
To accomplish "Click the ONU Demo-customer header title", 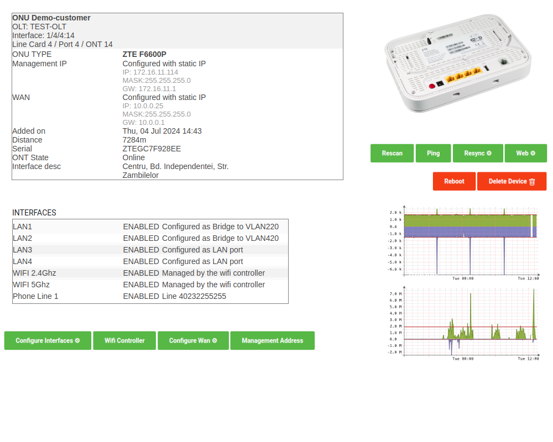I will tap(51, 18).
